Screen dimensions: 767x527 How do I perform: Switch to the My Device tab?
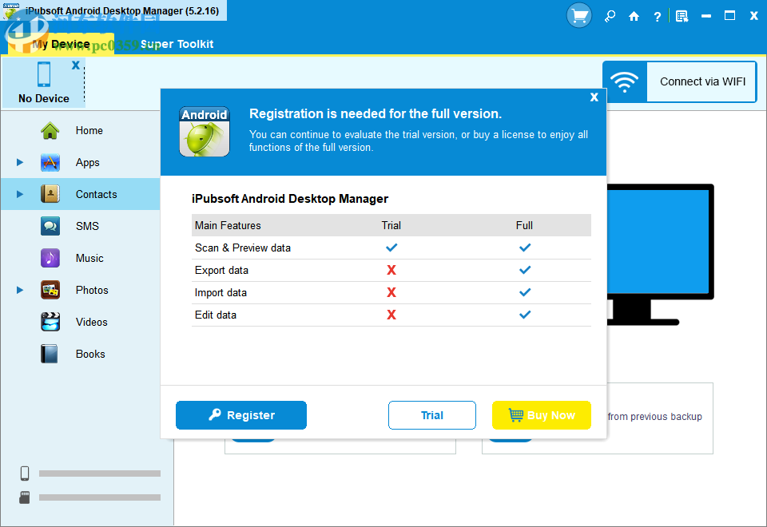click(x=62, y=44)
